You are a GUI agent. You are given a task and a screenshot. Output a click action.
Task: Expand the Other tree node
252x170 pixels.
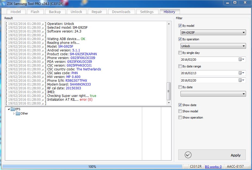(14, 113)
